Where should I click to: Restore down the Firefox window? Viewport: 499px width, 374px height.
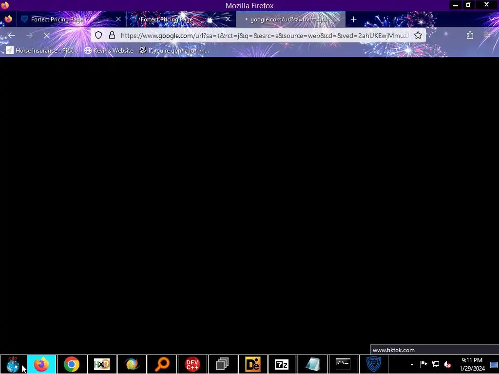[469, 5]
